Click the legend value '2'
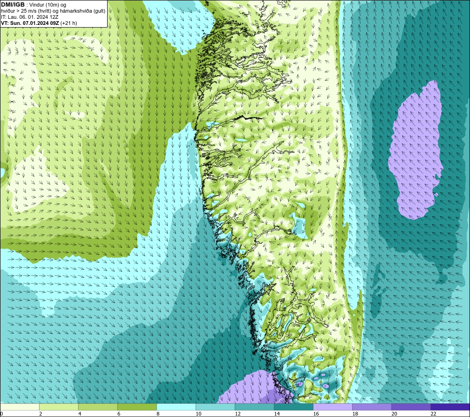 (x=40, y=414)
